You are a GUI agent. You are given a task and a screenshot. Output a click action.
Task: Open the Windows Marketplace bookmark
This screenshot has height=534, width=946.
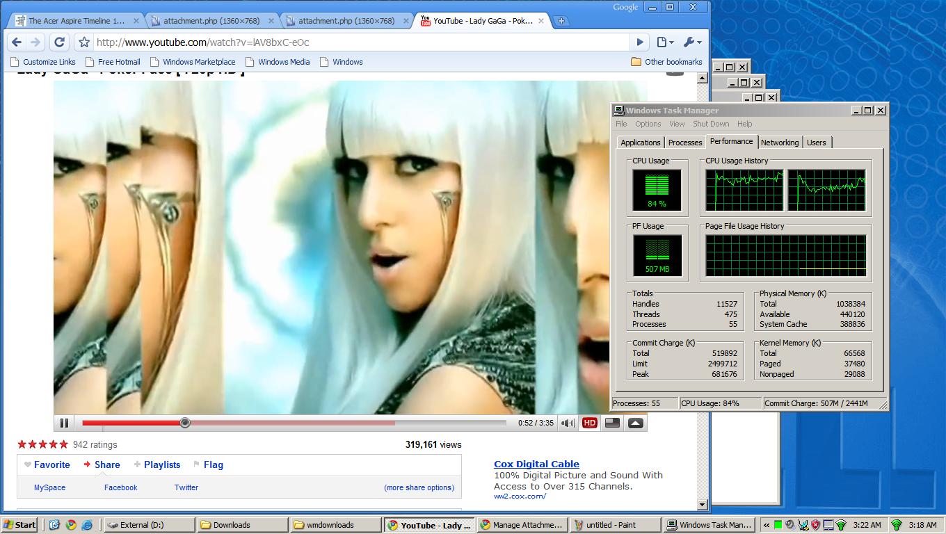pos(193,62)
